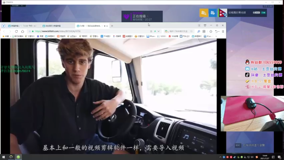
Task: Click the blue party group icon in game client
Action: coord(213,13)
